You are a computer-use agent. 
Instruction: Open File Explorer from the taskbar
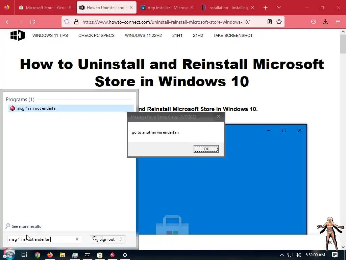pyautogui.click(x=63, y=255)
